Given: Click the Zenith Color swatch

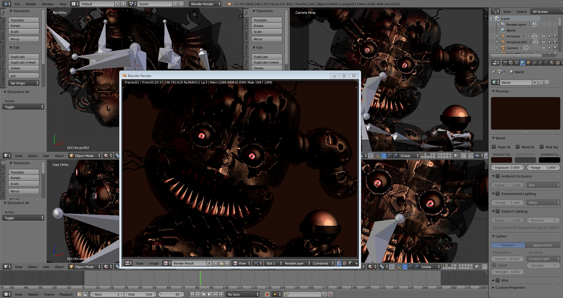Looking at the screenshot, I should [x=525, y=160].
